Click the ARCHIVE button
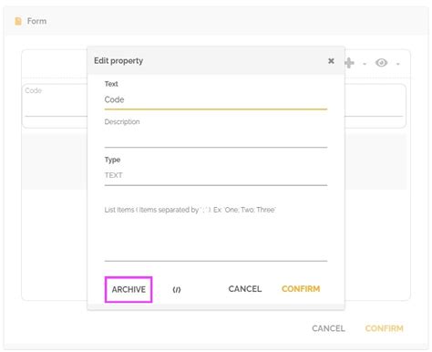The image size is (432, 352). pyautogui.click(x=129, y=289)
